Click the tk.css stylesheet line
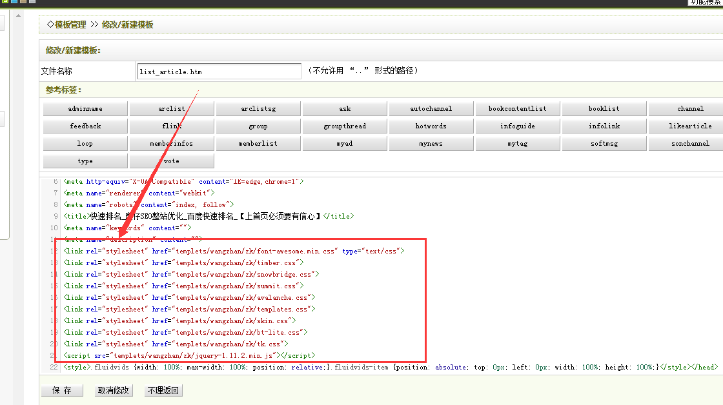Viewport: 723px width, 405px height. (176, 344)
